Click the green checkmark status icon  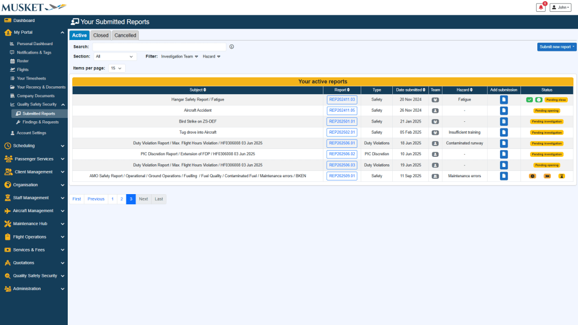pyautogui.click(x=529, y=100)
